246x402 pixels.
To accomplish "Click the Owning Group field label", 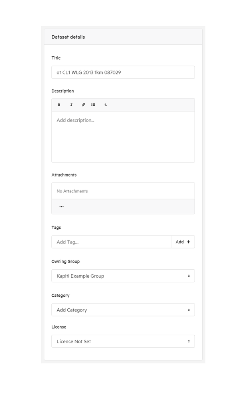I will (x=66, y=262).
